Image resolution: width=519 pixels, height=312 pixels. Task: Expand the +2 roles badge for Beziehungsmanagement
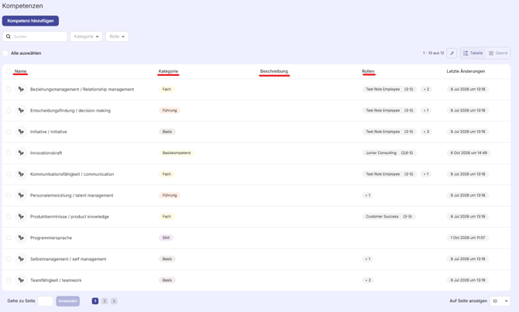pos(426,89)
